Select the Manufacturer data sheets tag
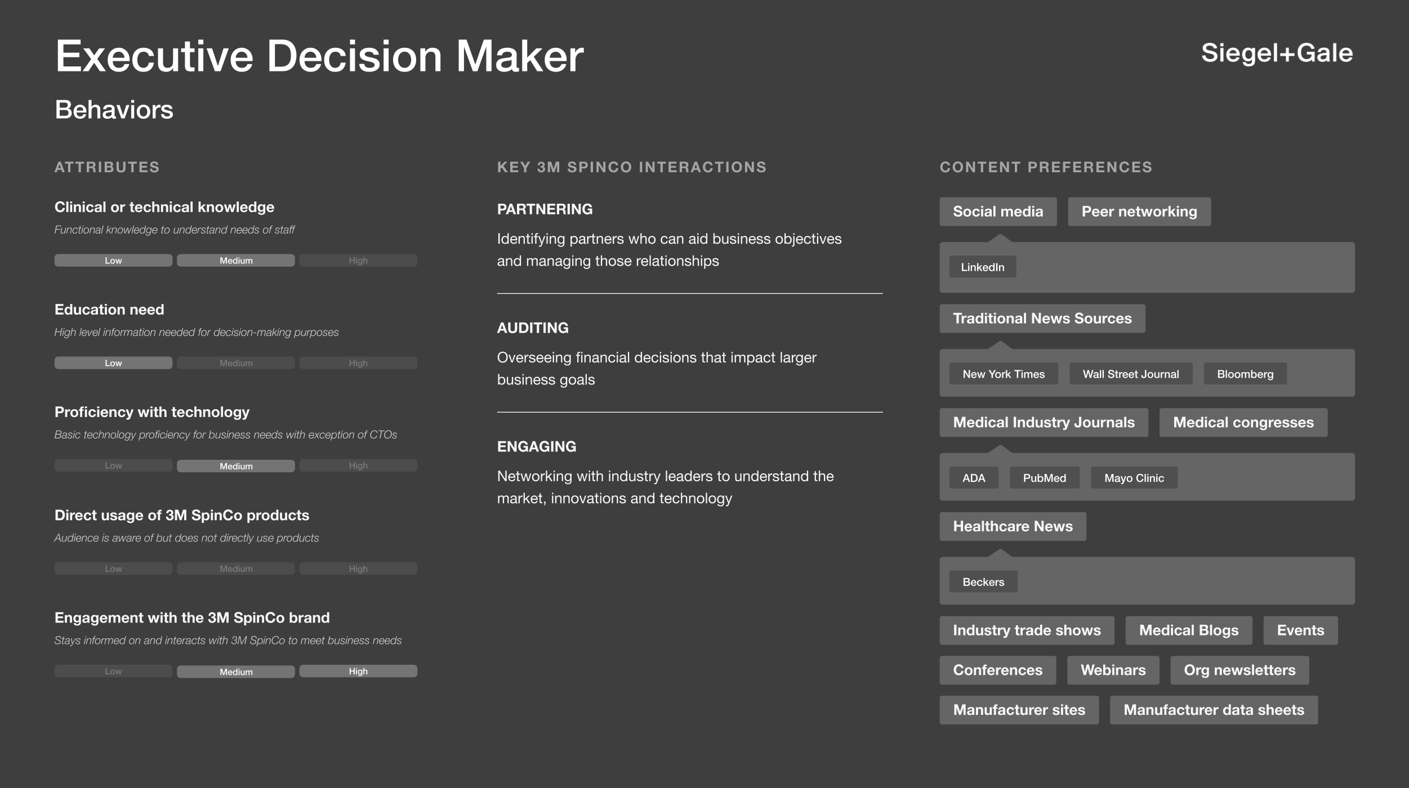 click(1213, 710)
